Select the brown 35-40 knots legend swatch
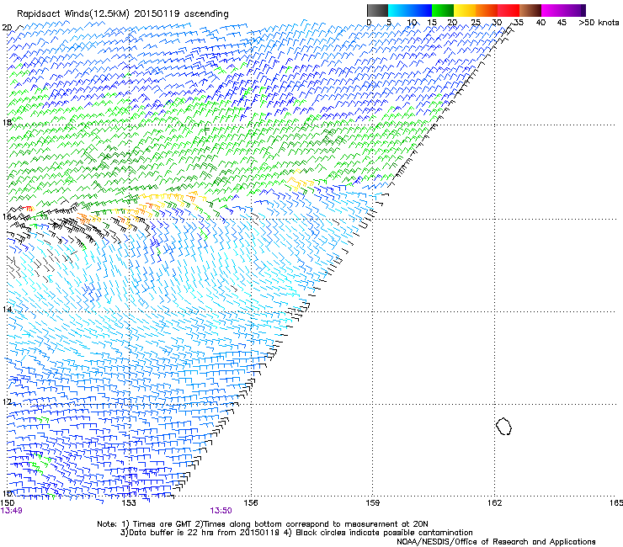This screenshot has height=547, width=623. [x=530, y=10]
